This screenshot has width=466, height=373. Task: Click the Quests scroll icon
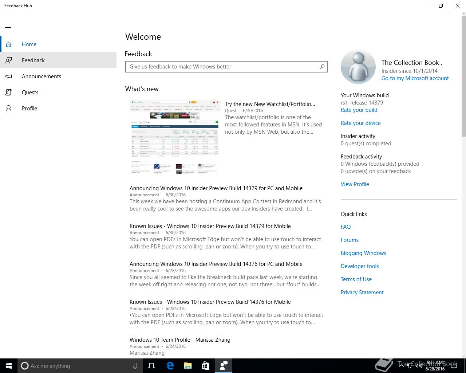click(x=8, y=93)
